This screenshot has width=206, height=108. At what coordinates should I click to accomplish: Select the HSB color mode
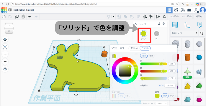151,56
